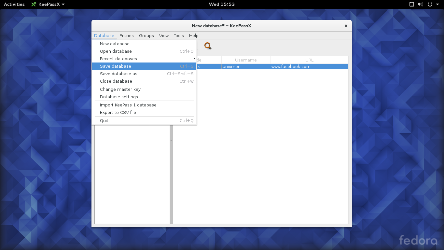Open the View menu
This screenshot has width=444, height=250.
click(x=164, y=35)
